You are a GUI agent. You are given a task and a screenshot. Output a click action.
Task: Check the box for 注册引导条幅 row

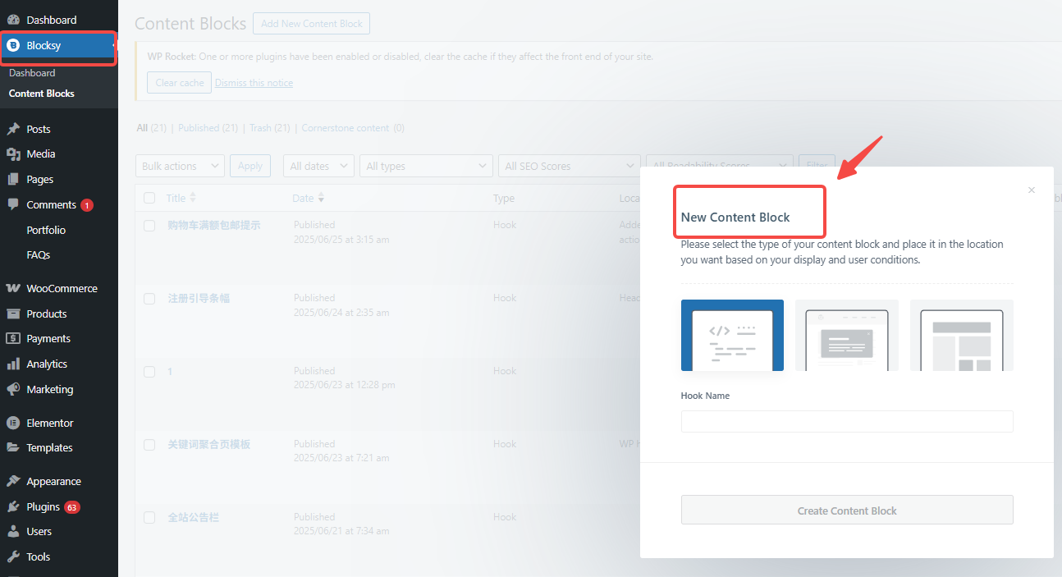pyautogui.click(x=149, y=299)
